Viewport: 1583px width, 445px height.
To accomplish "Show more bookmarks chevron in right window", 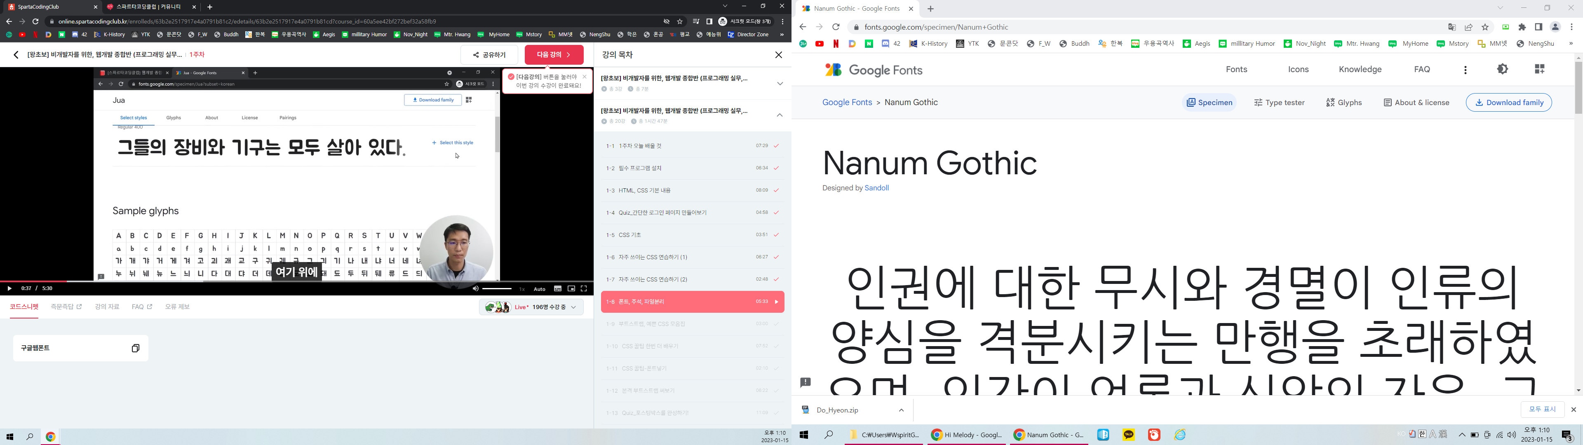I will point(1571,44).
